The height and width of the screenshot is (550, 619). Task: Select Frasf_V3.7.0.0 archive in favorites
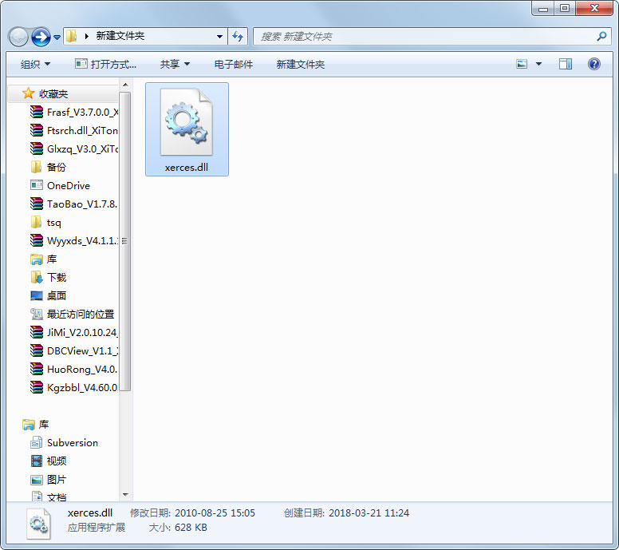point(74,113)
